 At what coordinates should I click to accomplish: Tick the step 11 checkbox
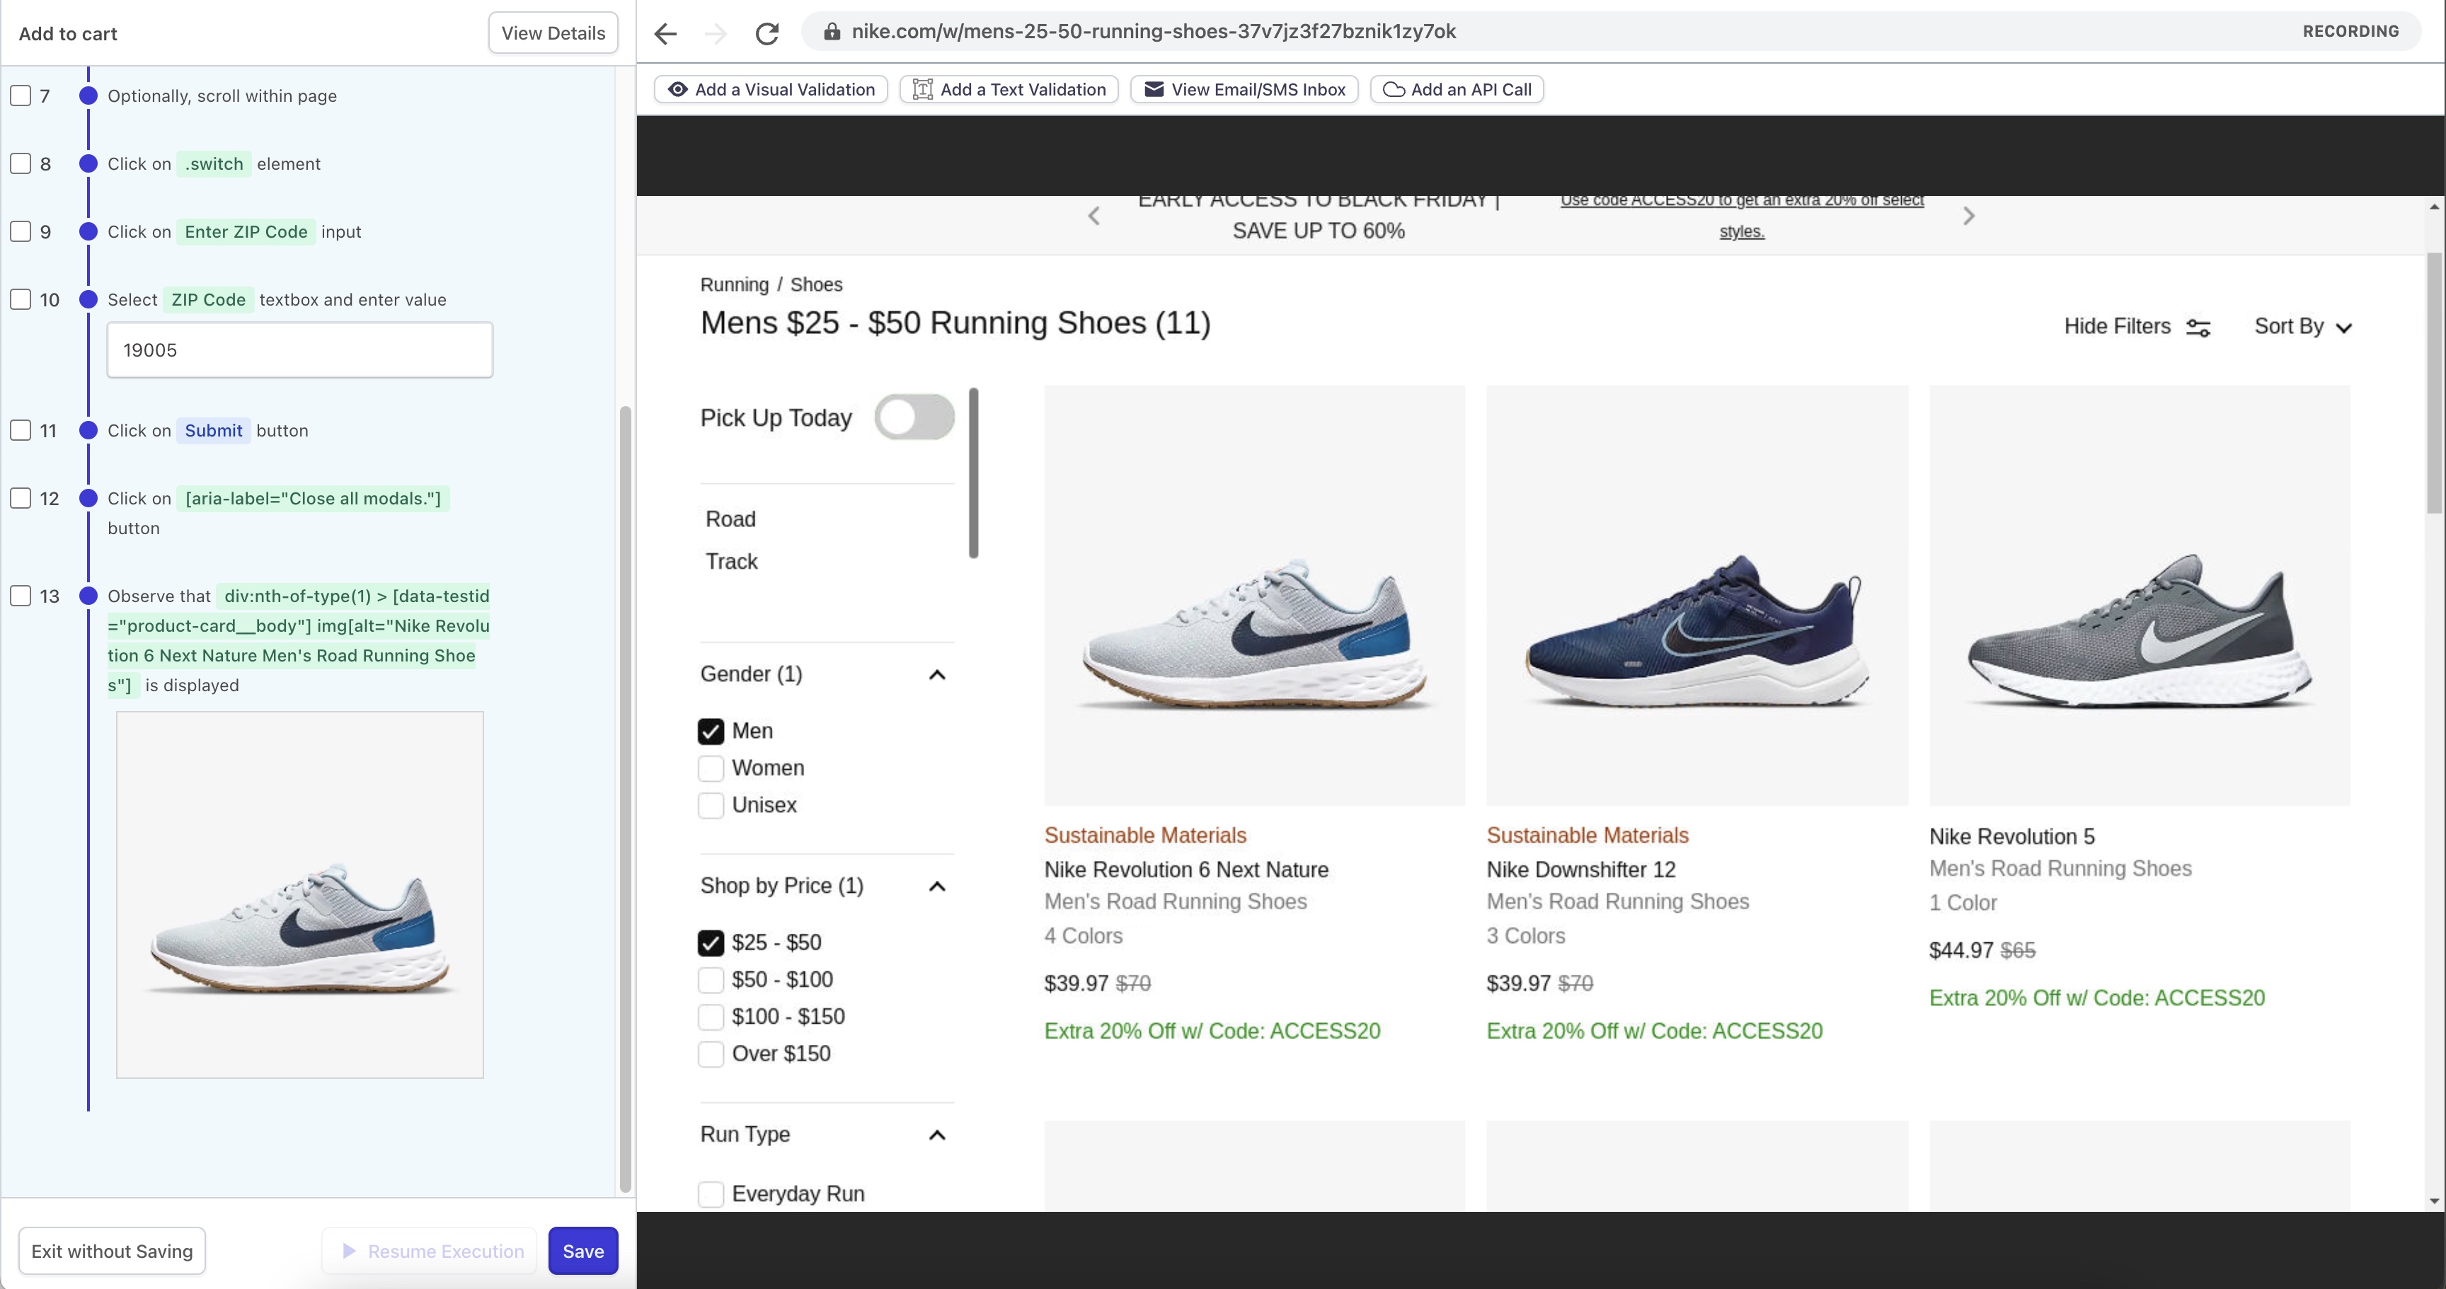[x=21, y=430]
